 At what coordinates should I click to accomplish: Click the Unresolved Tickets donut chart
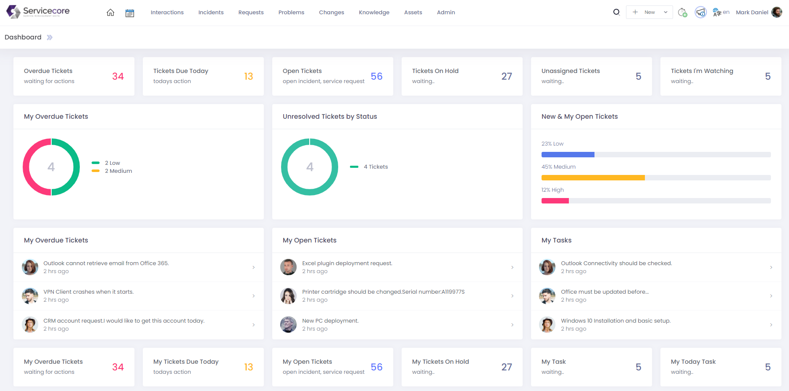(x=310, y=167)
